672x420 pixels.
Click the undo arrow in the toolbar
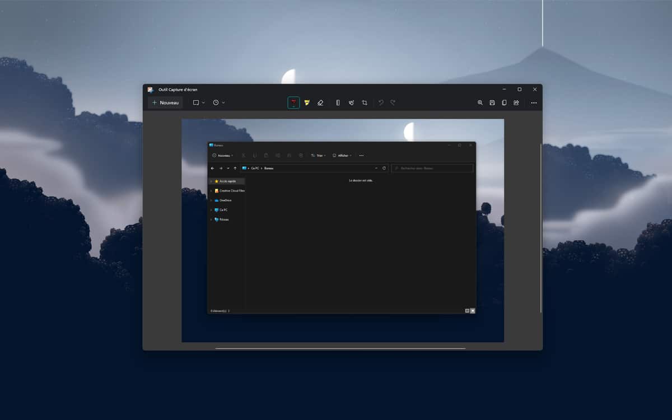point(381,102)
